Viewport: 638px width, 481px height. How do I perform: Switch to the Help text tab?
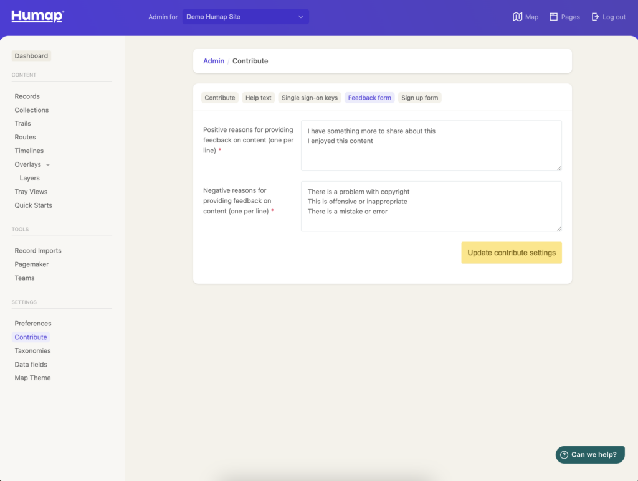coord(258,98)
